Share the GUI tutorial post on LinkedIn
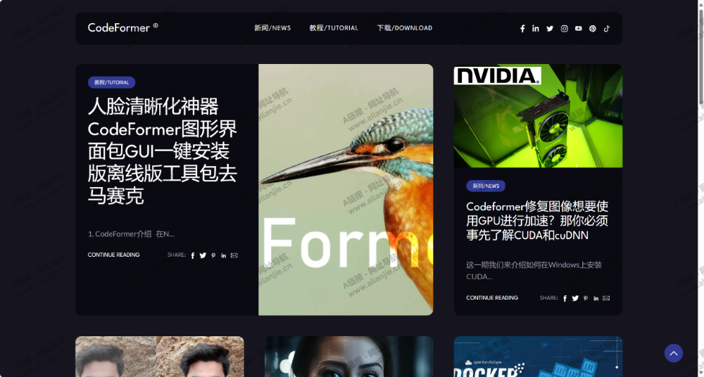 click(x=224, y=255)
